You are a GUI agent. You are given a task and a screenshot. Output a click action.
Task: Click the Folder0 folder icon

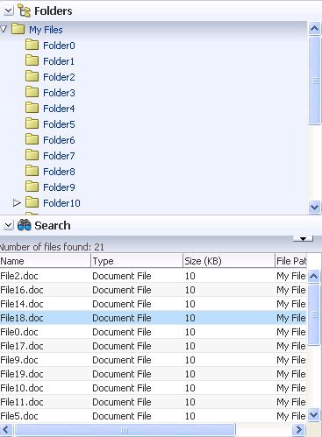tap(32, 45)
